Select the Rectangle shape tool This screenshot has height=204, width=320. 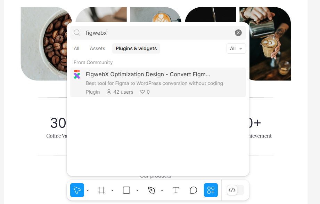[x=126, y=190]
